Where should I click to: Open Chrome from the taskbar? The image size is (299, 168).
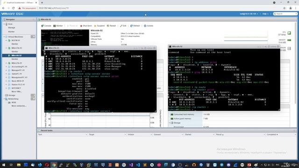click(54, 165)
